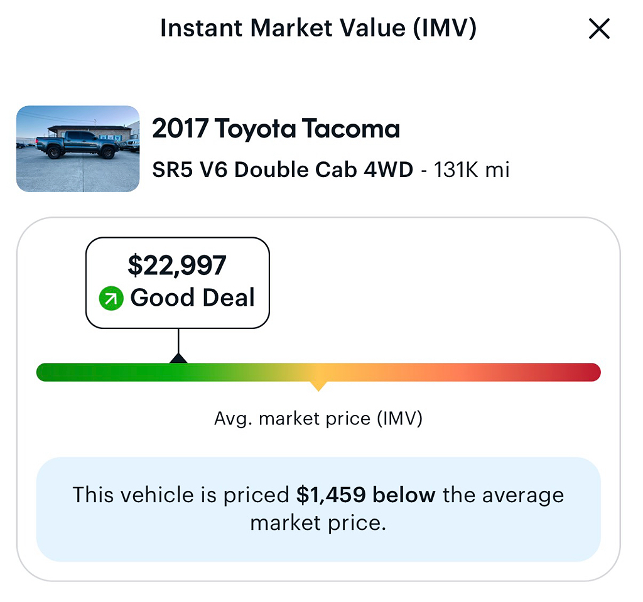
Task: Click the yellow average price marker triangle
Action: (x=318, y=386)
